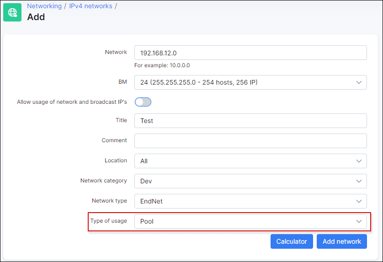
Task: Click the Add network button
Action: coord(341,241)
